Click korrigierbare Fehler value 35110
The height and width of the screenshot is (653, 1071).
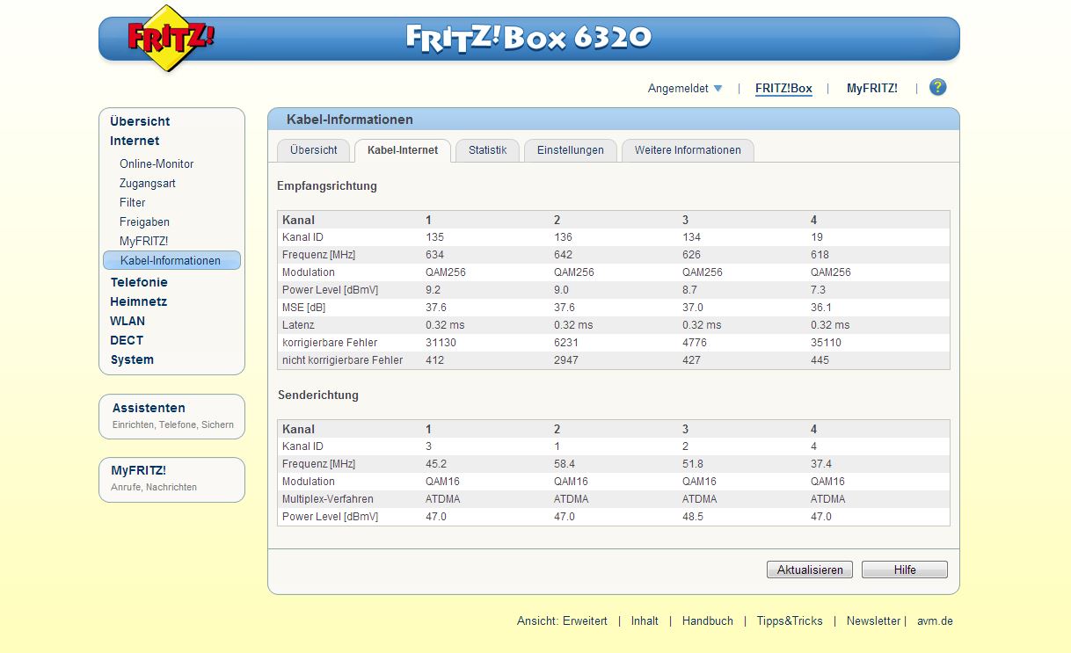pyautogui.click(x=826, y=343)
